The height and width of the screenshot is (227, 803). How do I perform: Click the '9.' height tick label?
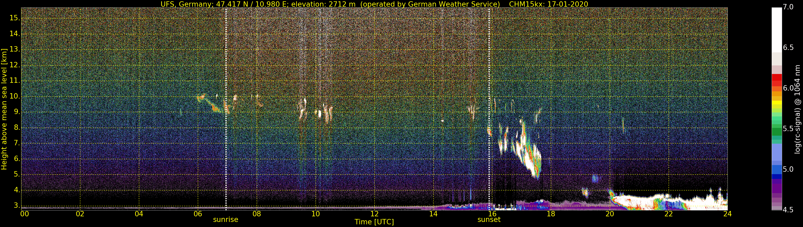pyautogui.click(x=17, y=112)
